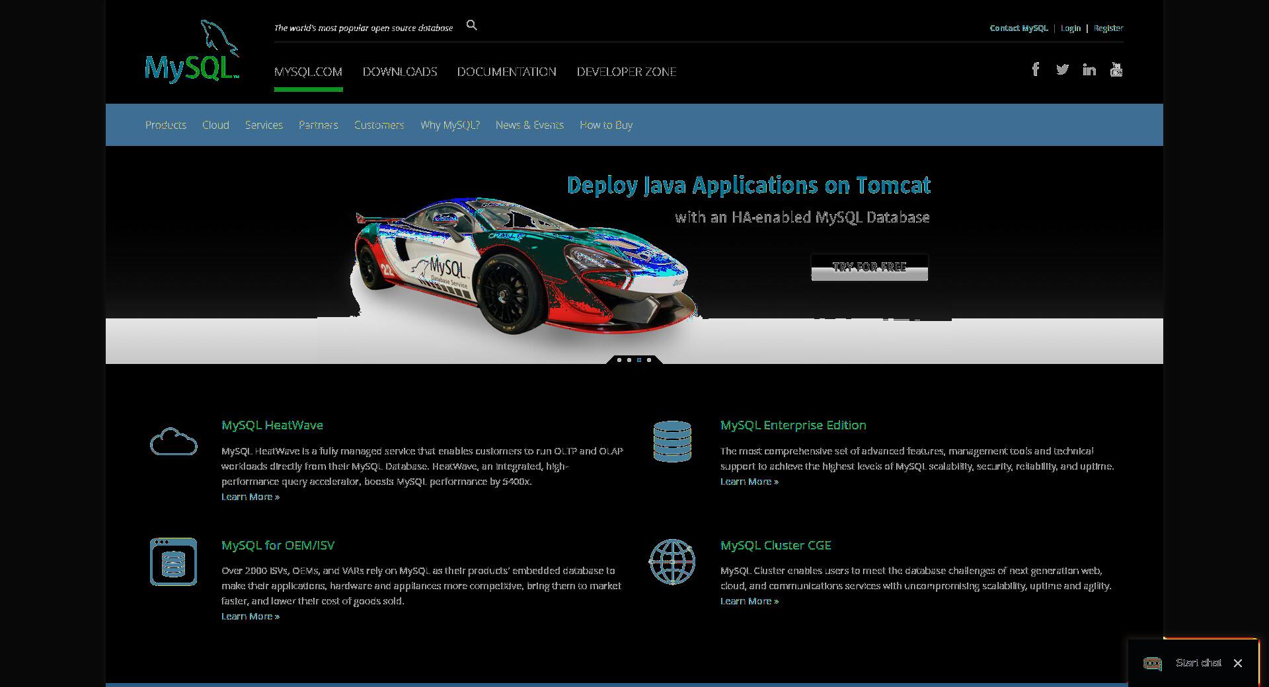Click 'The world's most popular open source database' tagline
1269x687 pixels.
point(364,28)
